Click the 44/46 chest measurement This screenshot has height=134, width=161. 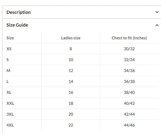tap(129, 125)
